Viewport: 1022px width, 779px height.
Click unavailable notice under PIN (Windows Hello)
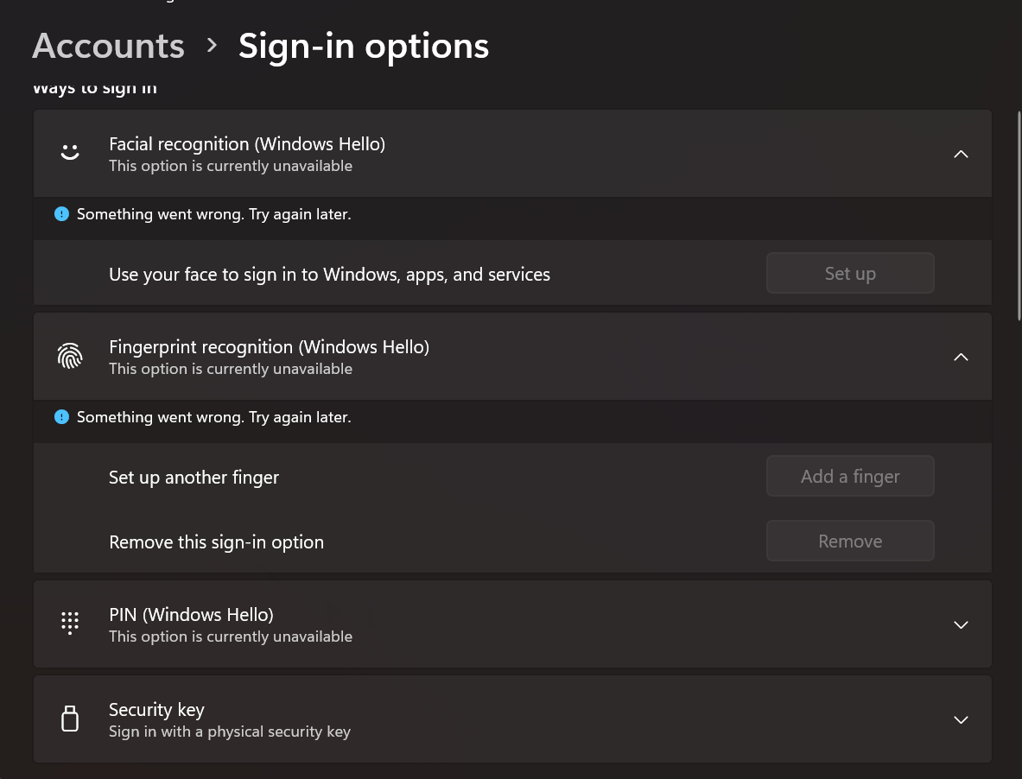(231, 636)
